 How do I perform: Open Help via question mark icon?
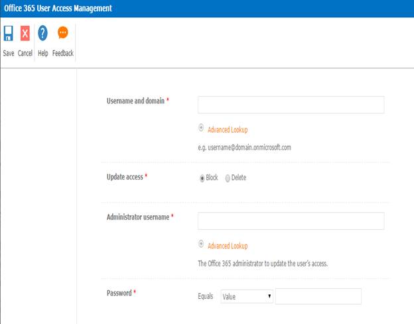click(42, 34)
